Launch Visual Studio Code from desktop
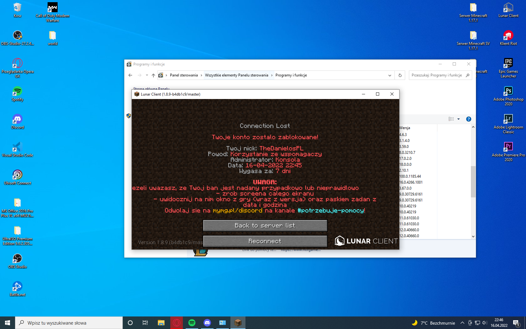The width and height of the screenshot is (526, 329). tap(18, 149)
